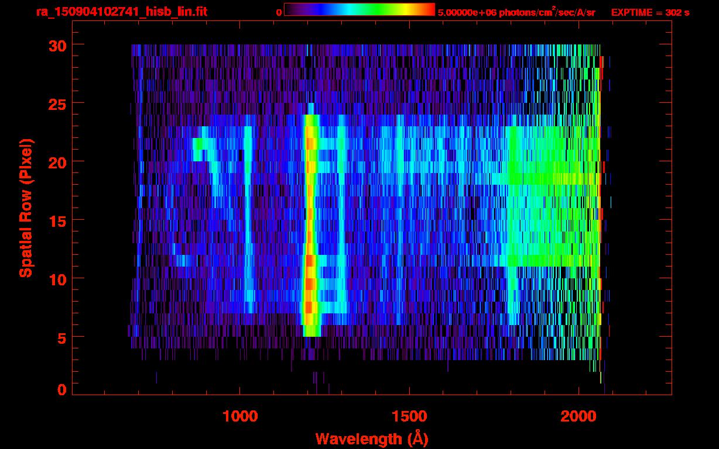Click the spatial row 20 tick label
Screen dimensions: 719x449
click(57, 161)
